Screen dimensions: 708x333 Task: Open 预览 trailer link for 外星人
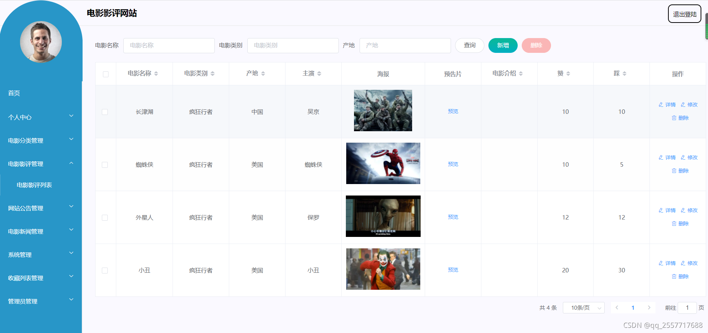click(x=453, y=217)
